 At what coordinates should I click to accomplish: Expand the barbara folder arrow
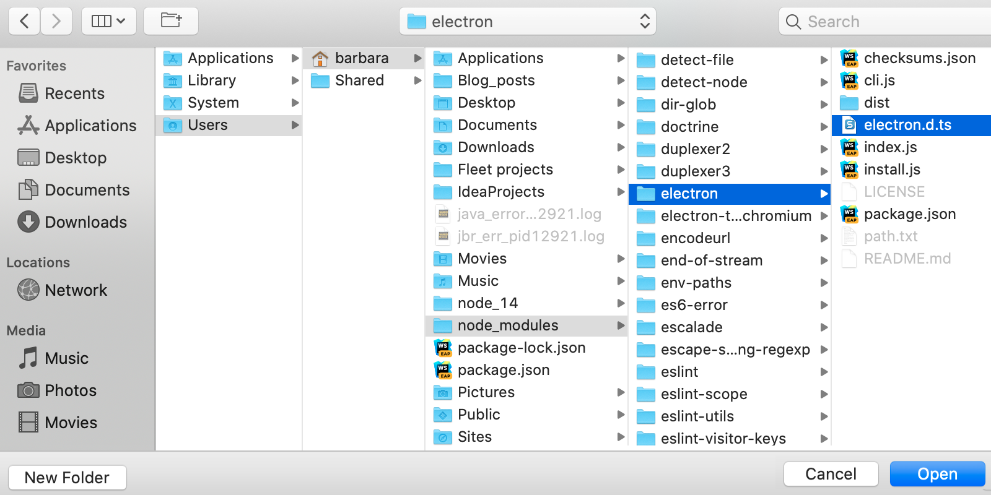[418, 58]
